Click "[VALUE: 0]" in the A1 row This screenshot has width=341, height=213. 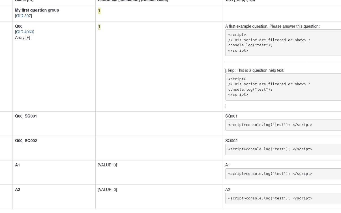[x=107, y=165]
